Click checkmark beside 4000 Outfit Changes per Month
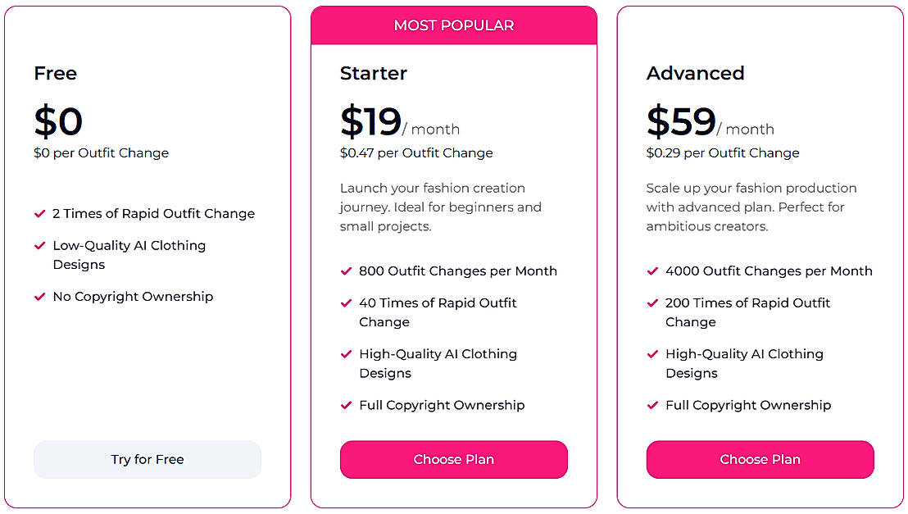This screenshot has height=514, width=908. coord(652,271)
